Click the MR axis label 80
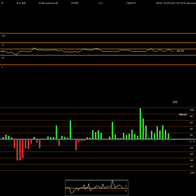The height and width of the screenshot is (196, 196). [x=191, y=116]
